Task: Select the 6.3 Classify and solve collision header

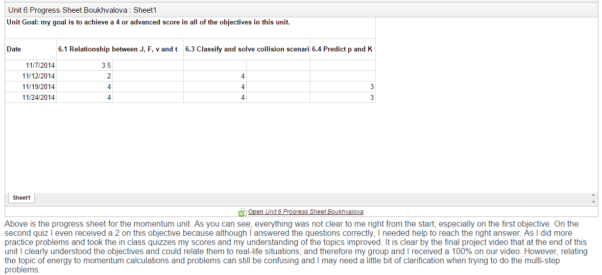Action: pyautogui.click(x=247, y=49)
